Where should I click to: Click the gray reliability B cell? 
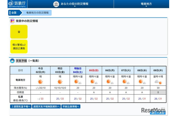[x=158, y=92]
